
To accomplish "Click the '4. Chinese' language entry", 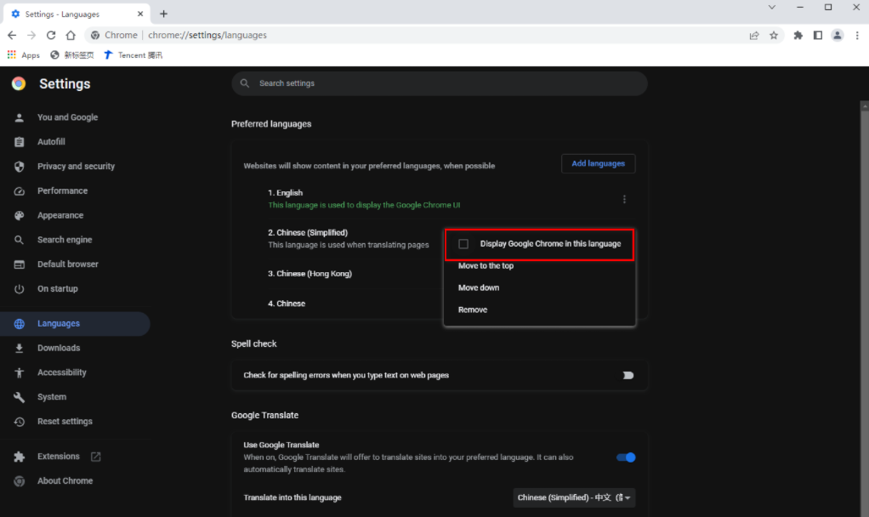I will 287,304.
